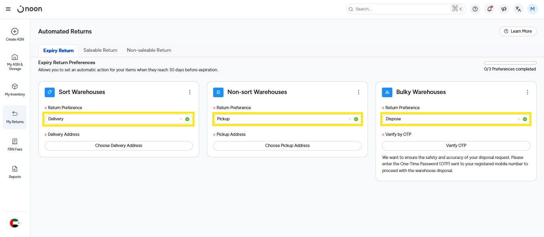
Task: Click the Preferences completed progress bar
Action: 510,63
